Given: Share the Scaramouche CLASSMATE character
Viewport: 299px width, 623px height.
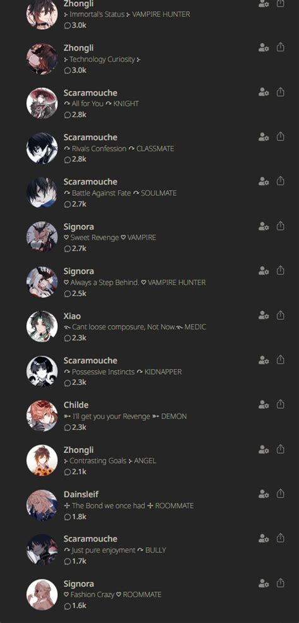Looking at the screenshot, I should 280,136.
